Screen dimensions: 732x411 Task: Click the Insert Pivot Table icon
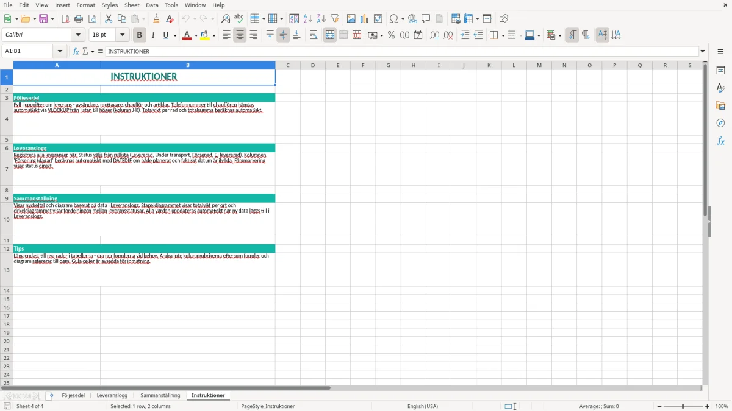[x=378, y=19]
